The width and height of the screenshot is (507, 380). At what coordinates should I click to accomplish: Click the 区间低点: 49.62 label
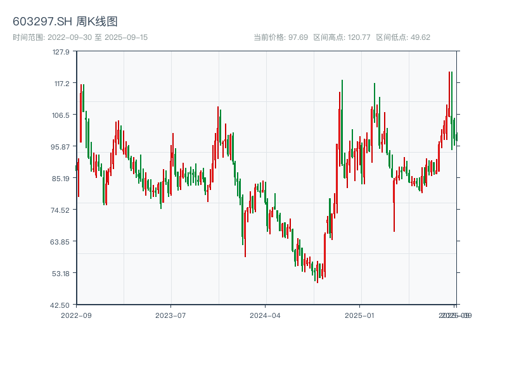[x=403, y=37]
